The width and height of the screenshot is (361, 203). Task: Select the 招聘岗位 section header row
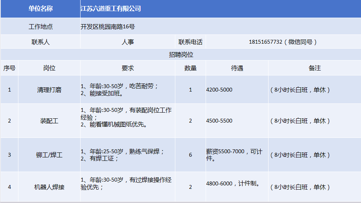[x=181, y=55]
